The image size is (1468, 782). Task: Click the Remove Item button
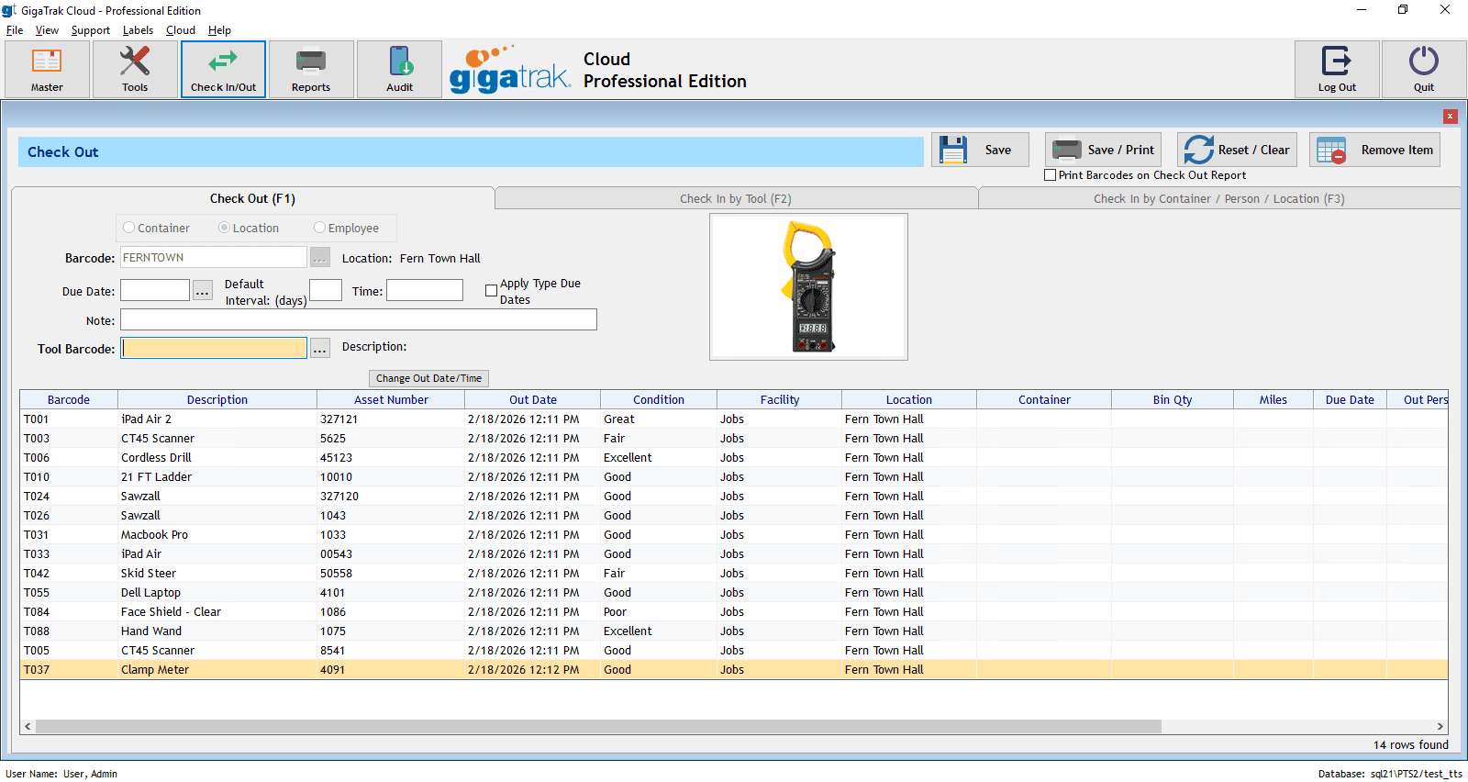click(1374, 150)
